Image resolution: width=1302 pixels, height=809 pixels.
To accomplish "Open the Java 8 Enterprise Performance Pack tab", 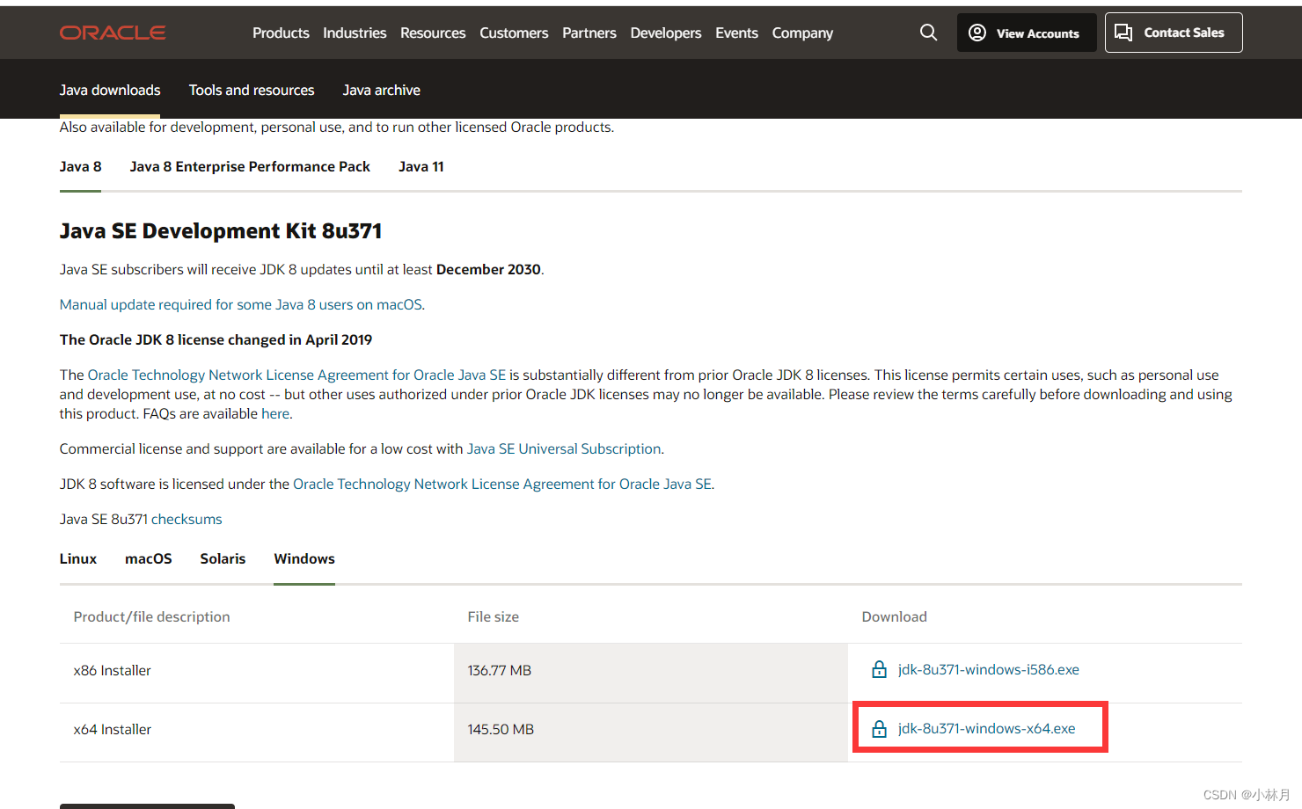I will pyautogui.click(x=250, y=166).
